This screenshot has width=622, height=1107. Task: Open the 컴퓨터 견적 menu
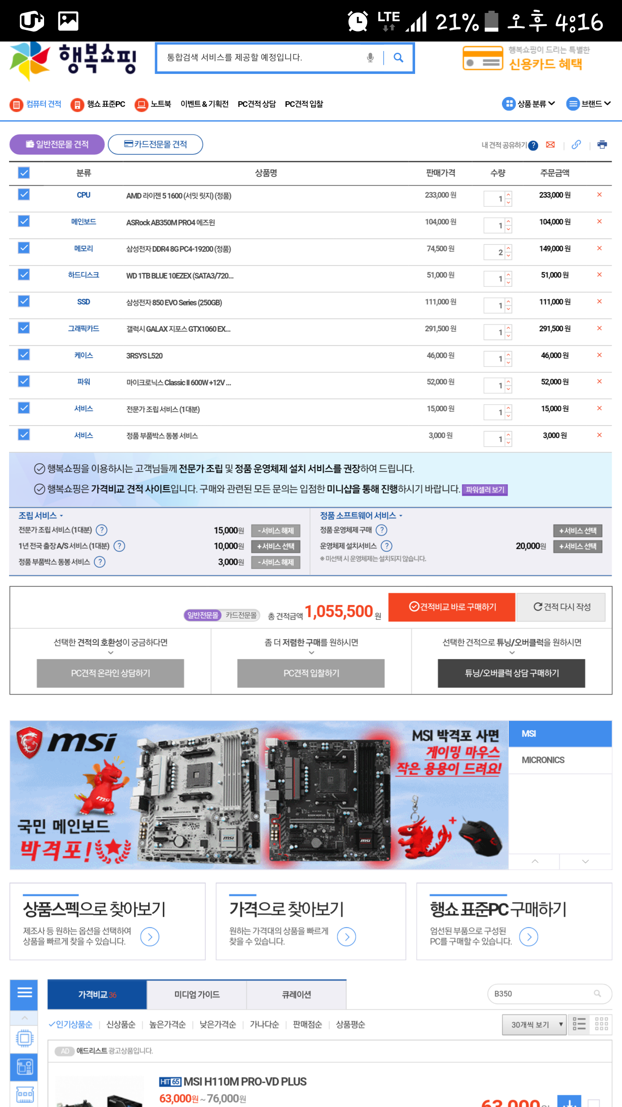35,104
